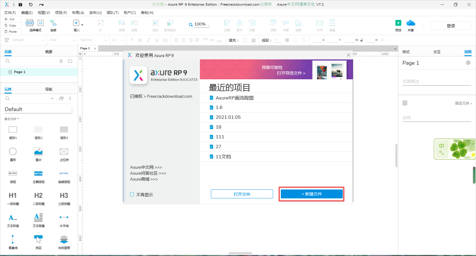Click the 打开文件 button
Image resolution: width=476 pixels, height=256 pixels.
point(242,194)
